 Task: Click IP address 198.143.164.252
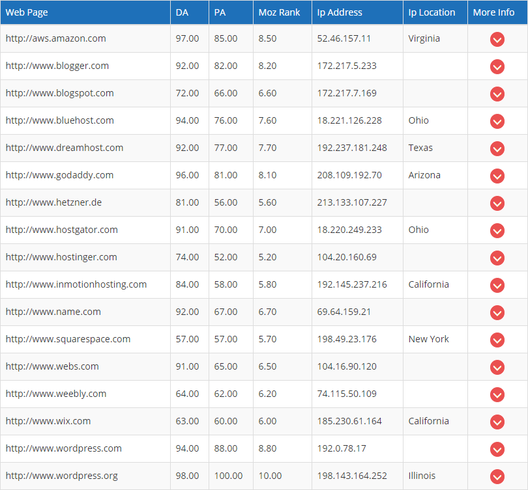point(352,476)
